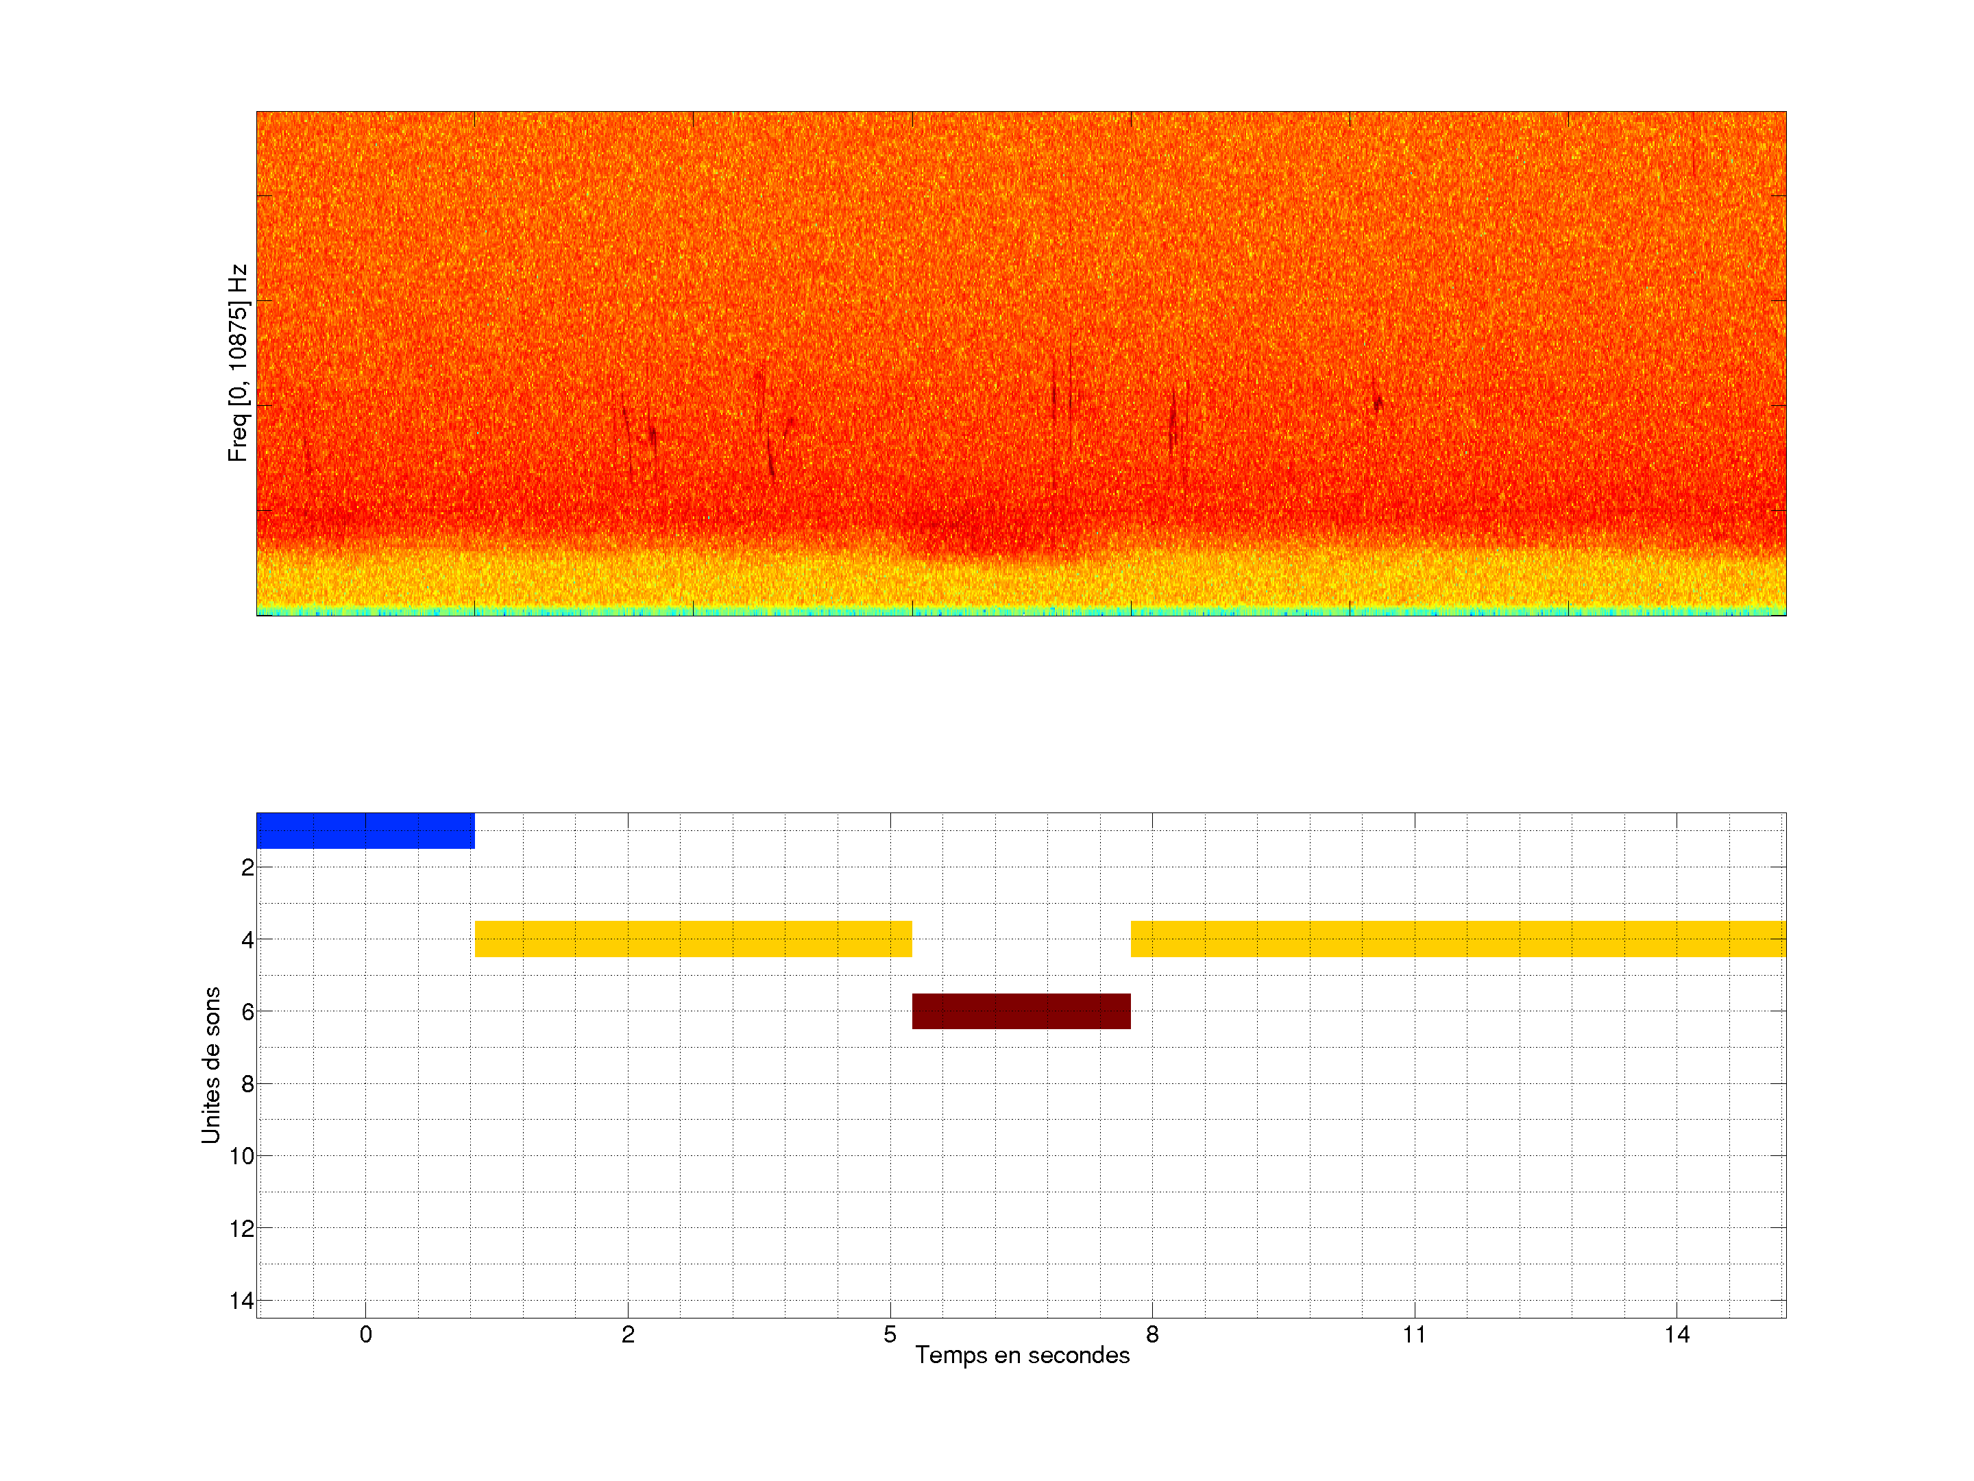Click the y-axis tick label 14
Viewport: 1974px width, 1481px height.
tap(242, 1301)
